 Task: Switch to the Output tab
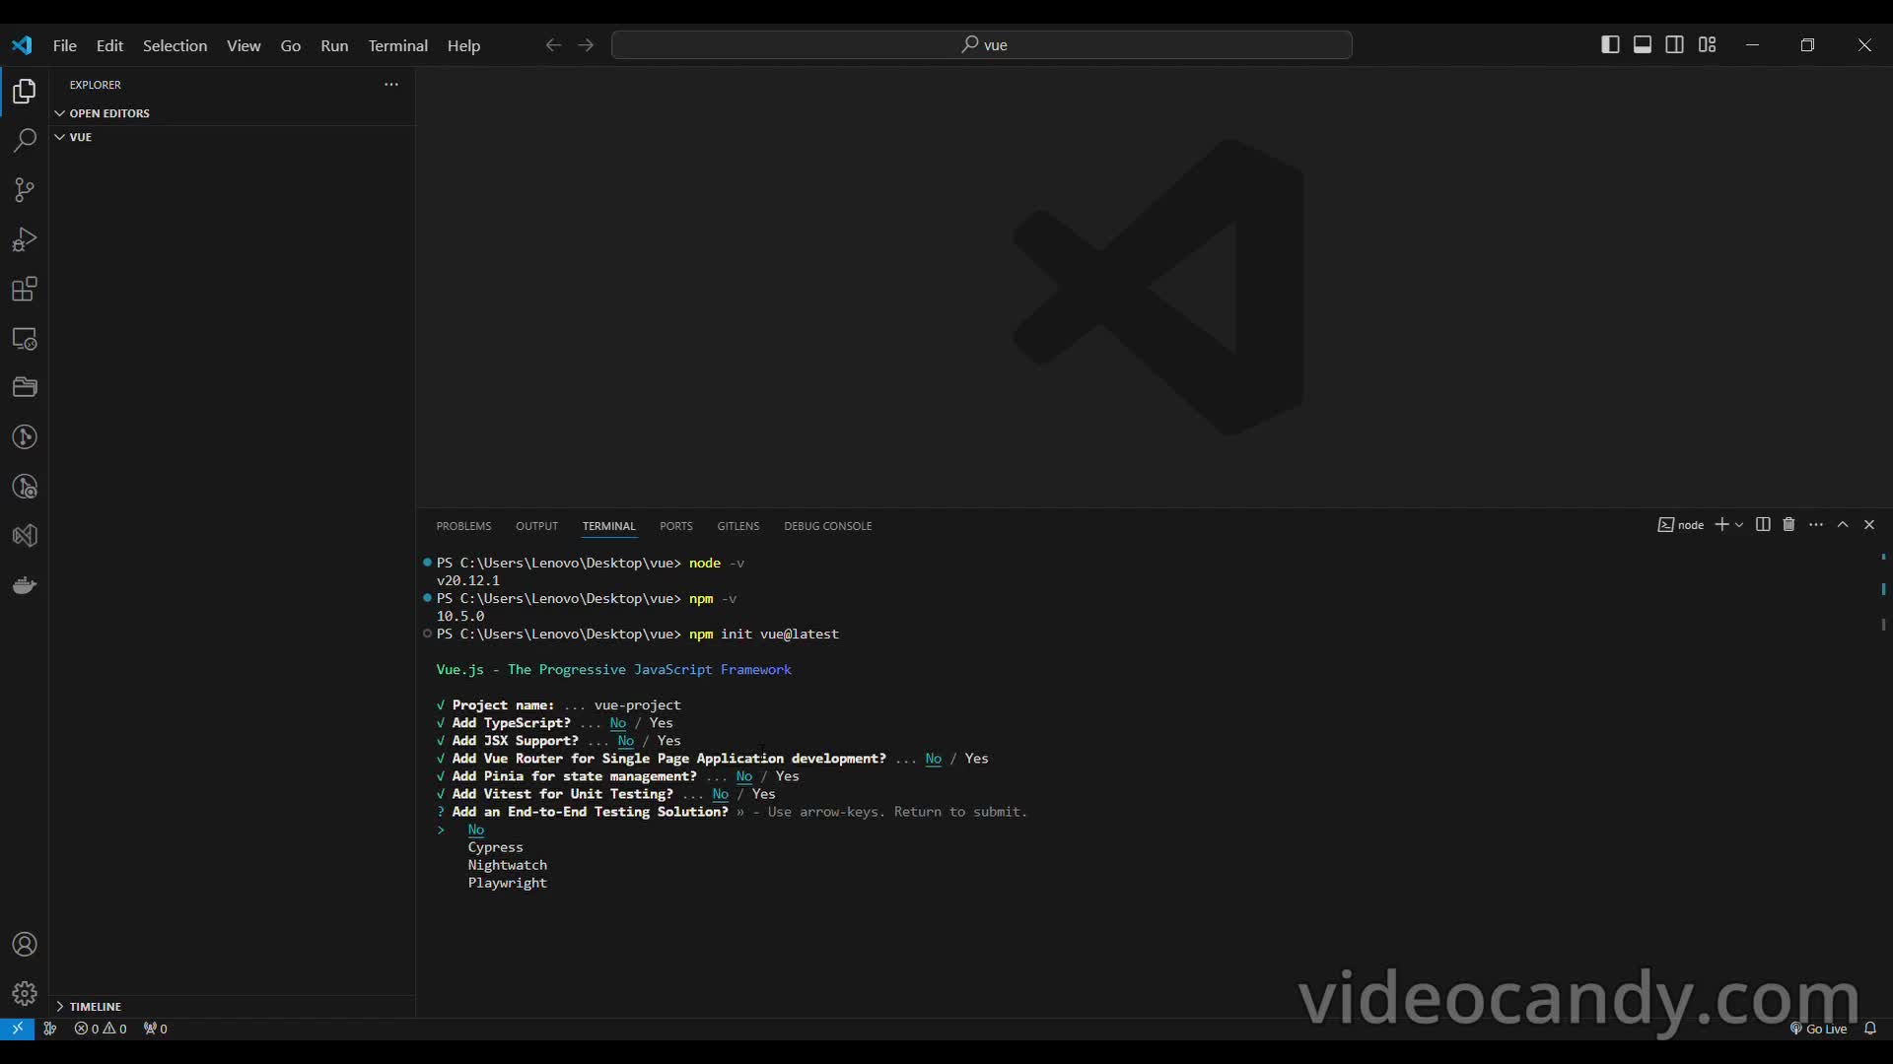pos(536,526)
